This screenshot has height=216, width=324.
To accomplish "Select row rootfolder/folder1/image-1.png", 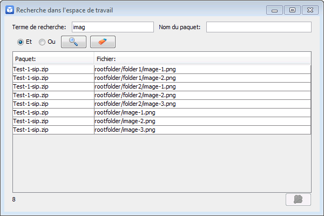I will click(x=162, y=69).
